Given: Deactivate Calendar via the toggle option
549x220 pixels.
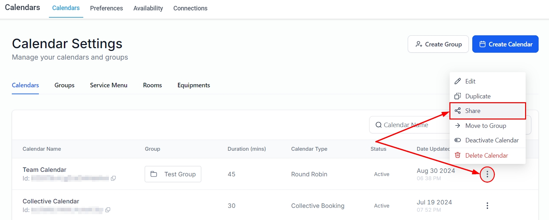Looking at the screenshot, I should 492,140.
